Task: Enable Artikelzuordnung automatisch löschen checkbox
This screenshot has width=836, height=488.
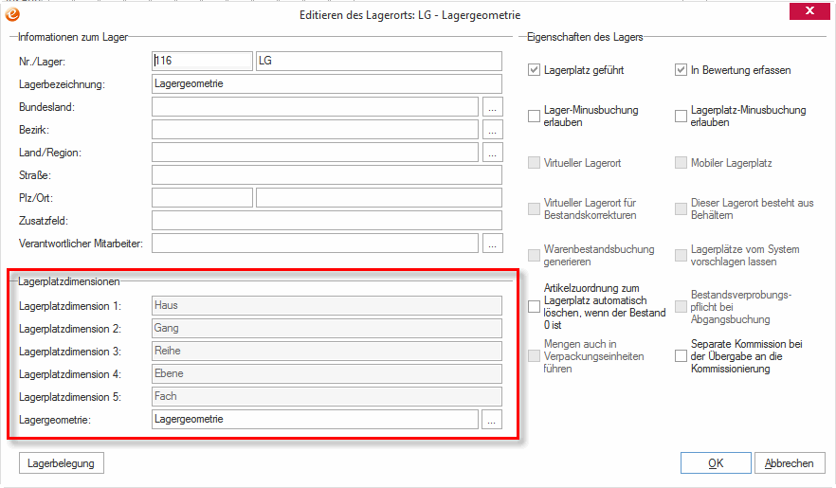Action: point(534,306)
